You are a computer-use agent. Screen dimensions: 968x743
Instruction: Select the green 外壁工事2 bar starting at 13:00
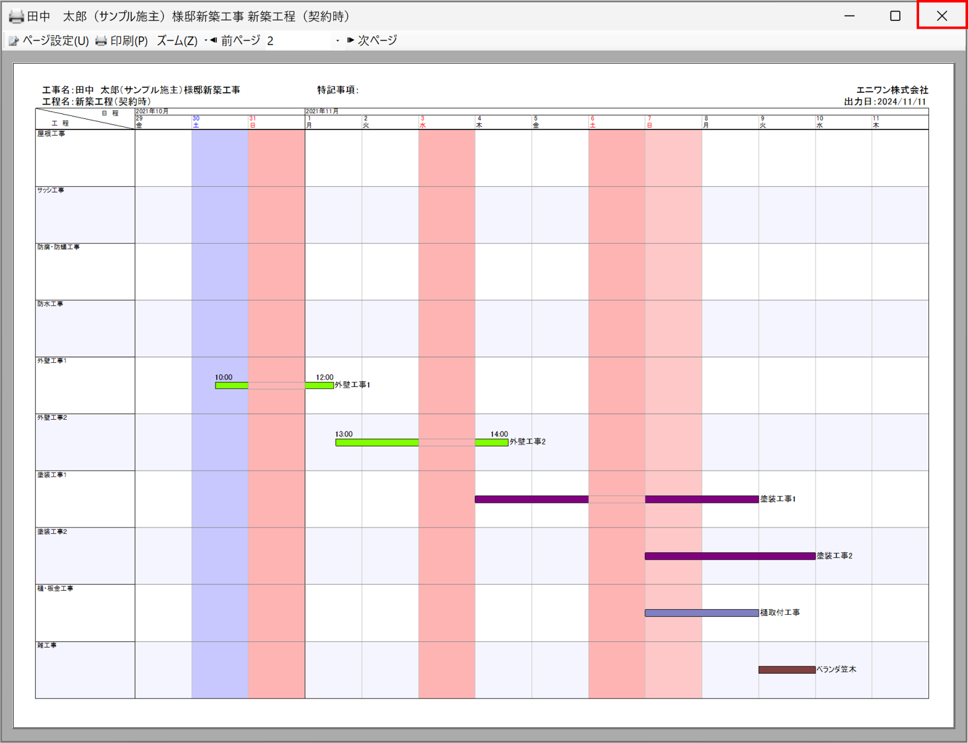377,443
